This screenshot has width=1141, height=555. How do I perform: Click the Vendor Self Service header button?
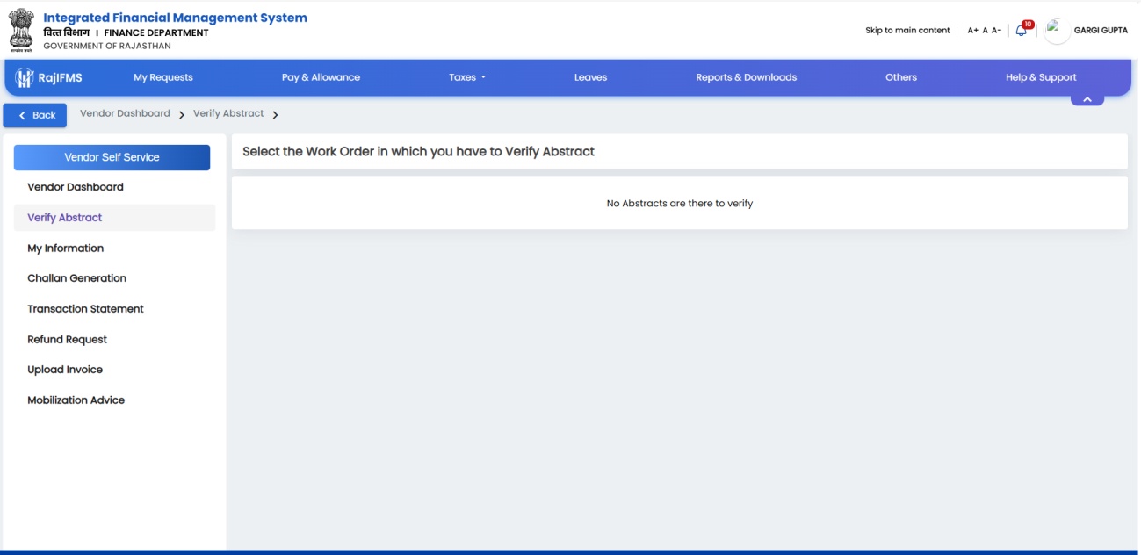click(112, 157)
